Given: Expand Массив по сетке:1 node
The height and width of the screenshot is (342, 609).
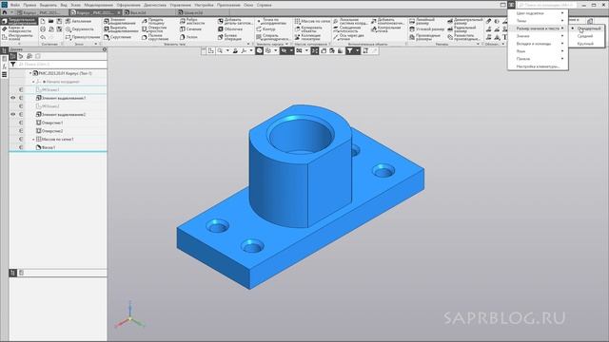Looking at the screenshot, I should (x=33, y=139).
